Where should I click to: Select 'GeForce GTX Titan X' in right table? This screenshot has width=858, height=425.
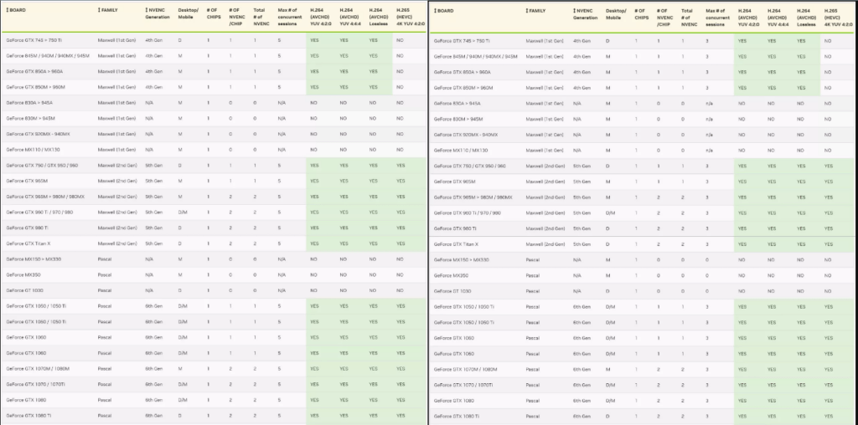456,244
